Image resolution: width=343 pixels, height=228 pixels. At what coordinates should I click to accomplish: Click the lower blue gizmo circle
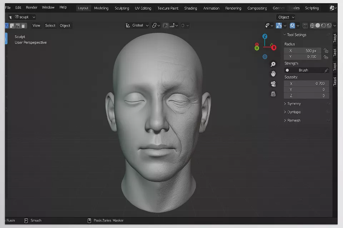point(265,57)
